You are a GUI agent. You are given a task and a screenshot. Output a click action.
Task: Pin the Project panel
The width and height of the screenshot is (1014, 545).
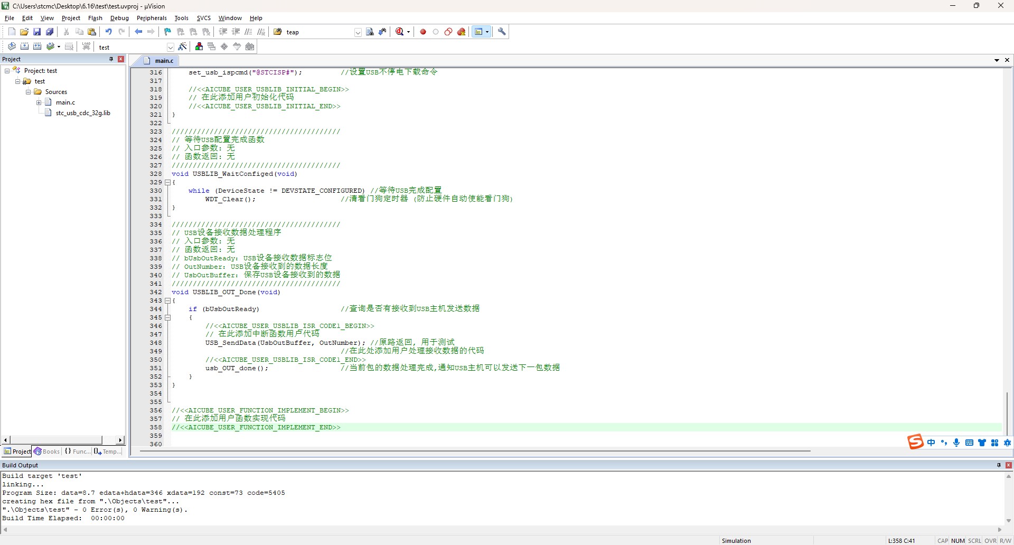point(111,59)
